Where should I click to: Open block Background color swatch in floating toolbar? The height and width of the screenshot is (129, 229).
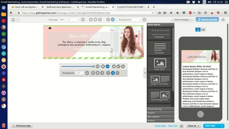[x=79, y=73]
